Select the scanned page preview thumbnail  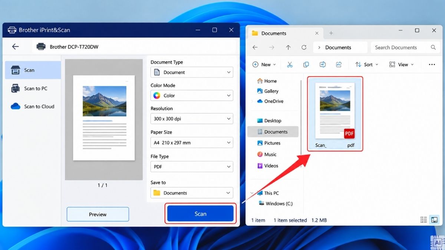[x=104, y=118]
